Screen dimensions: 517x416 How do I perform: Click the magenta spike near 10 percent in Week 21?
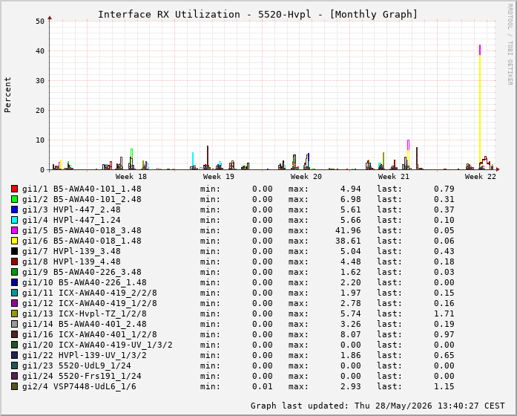point(408,145)
